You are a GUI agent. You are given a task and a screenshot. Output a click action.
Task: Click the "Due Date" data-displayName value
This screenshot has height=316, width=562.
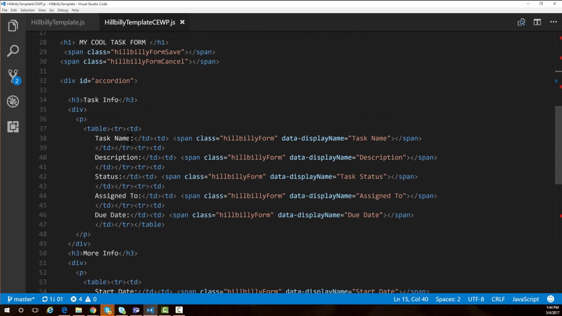point(364,215)
